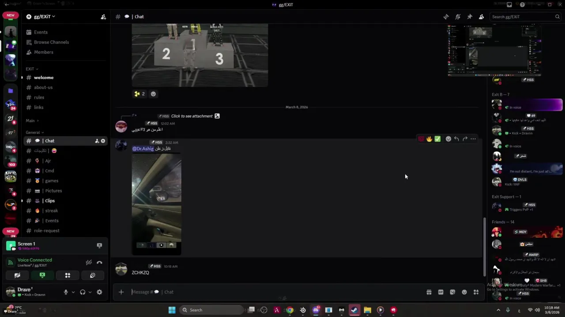565x317 pixels.
Task: React with the green checkmark emoji
Action: [437, 139]
